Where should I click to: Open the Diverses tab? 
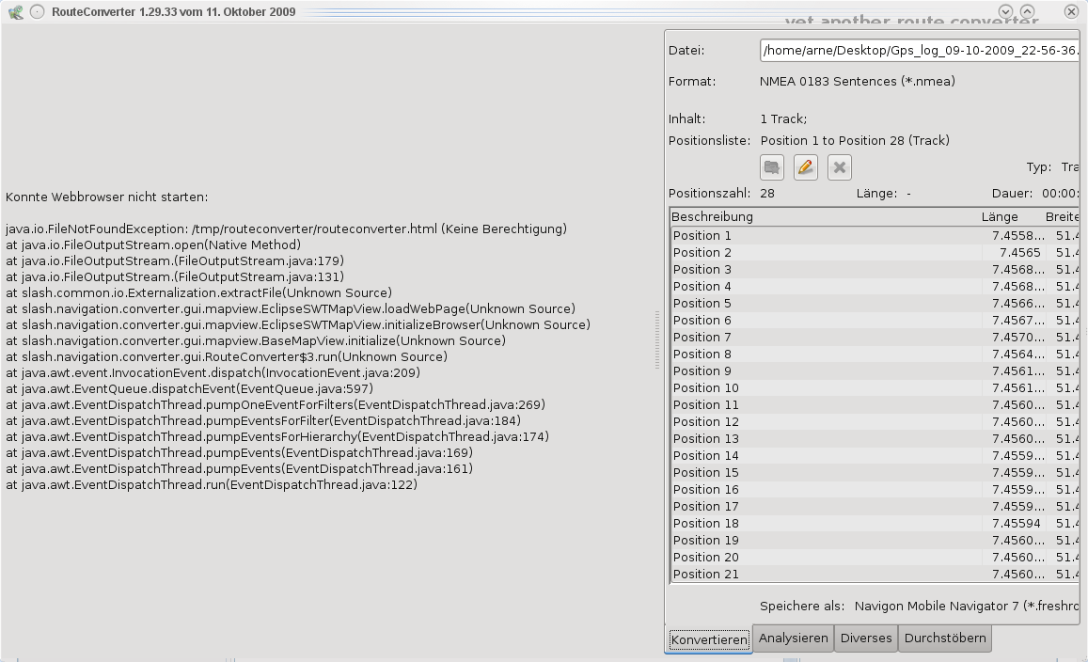865,638
